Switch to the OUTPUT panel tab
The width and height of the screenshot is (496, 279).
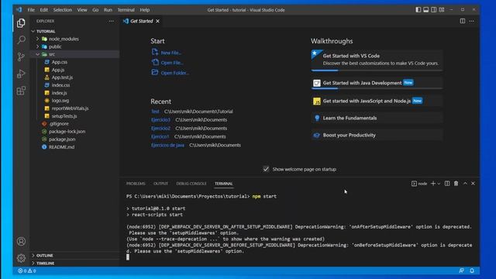coord(160,184)
